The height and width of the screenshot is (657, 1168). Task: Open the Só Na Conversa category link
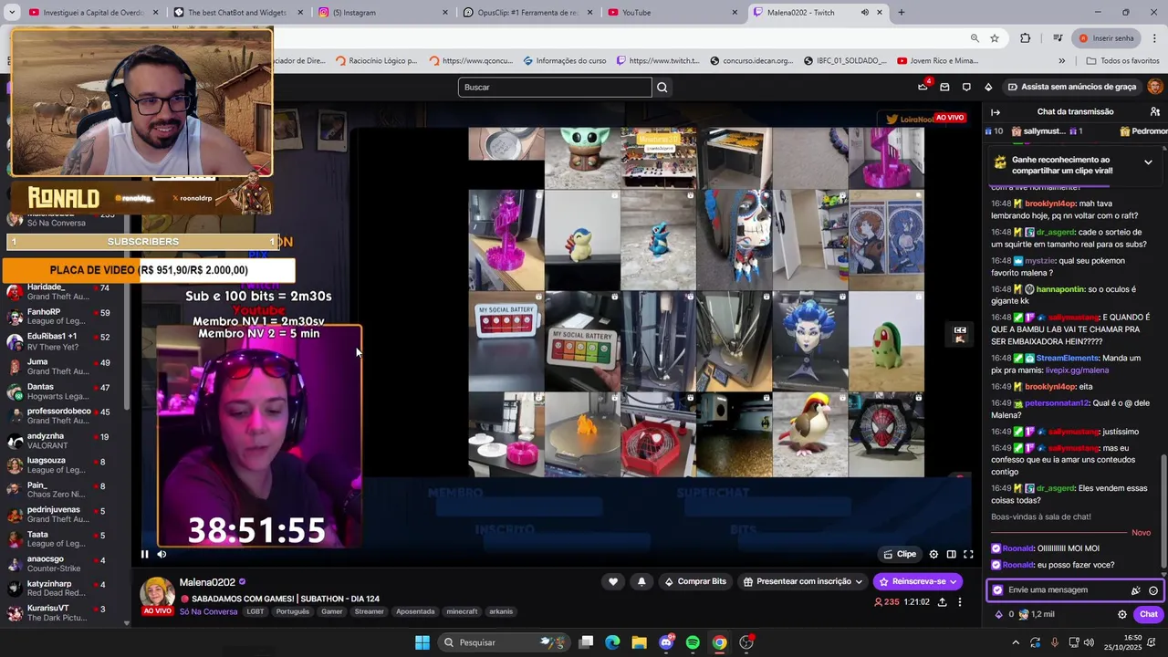[208, 611]
